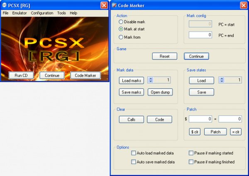Screen dimensions: 249x176
Task: Check Pause if marking started
Action: (191, 153)
